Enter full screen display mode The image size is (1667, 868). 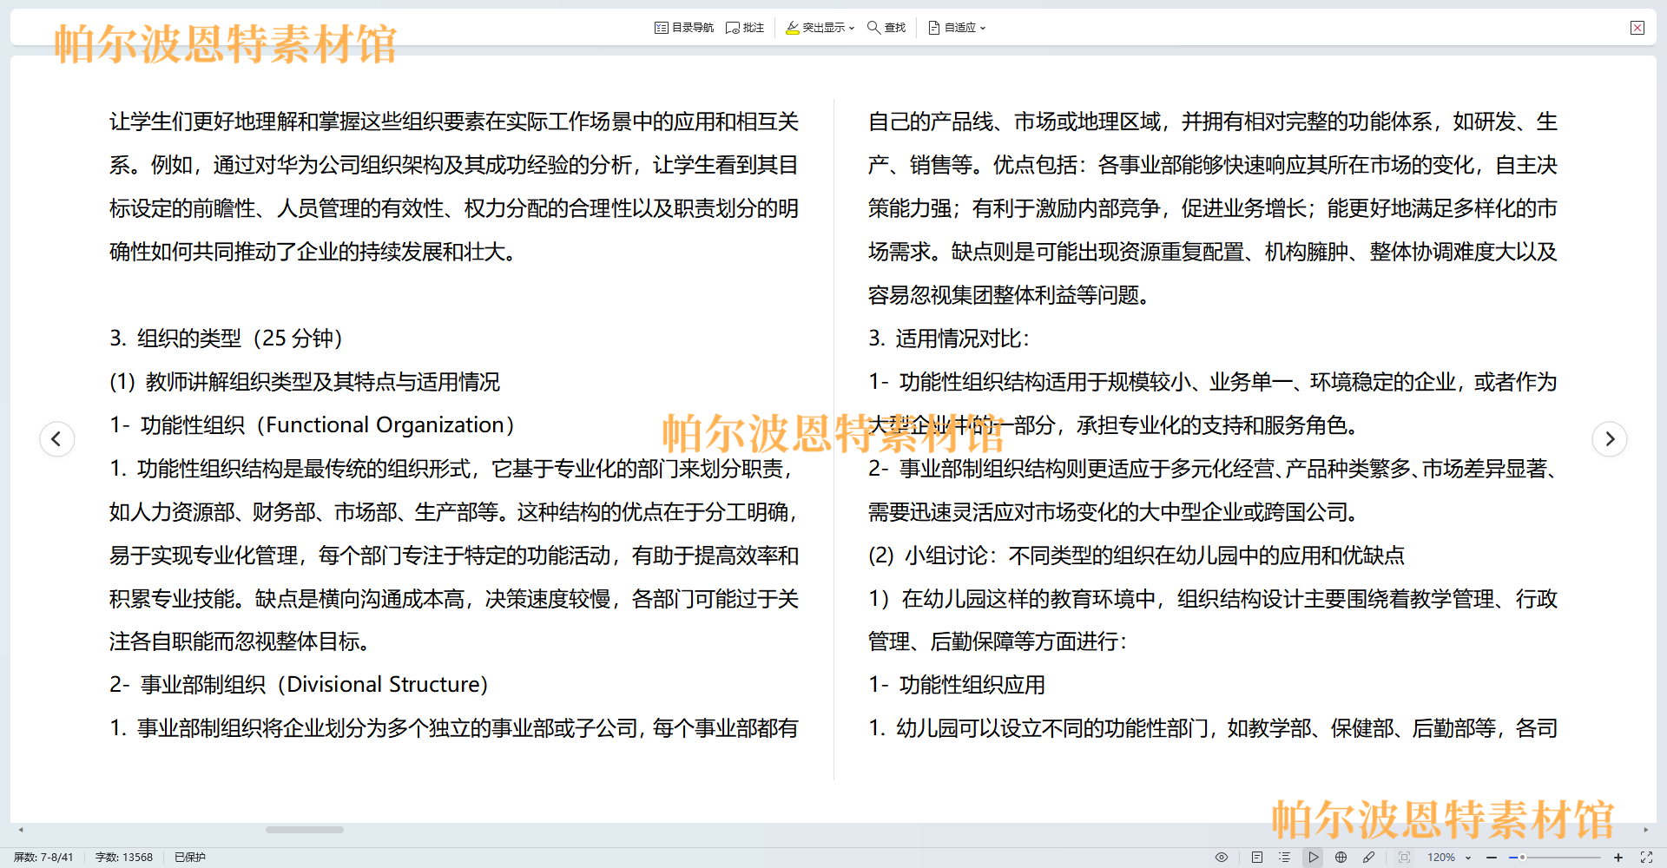pos(1646,857)
